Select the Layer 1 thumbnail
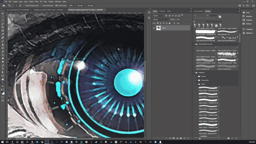256x144 pixels. tap(158, 28)
